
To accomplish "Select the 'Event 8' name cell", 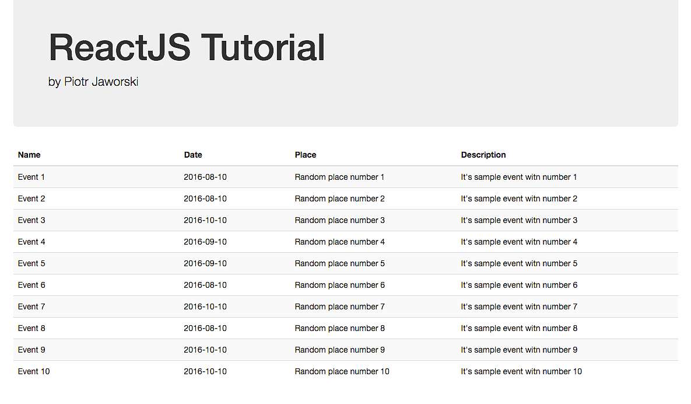I will tap(31, 328).
